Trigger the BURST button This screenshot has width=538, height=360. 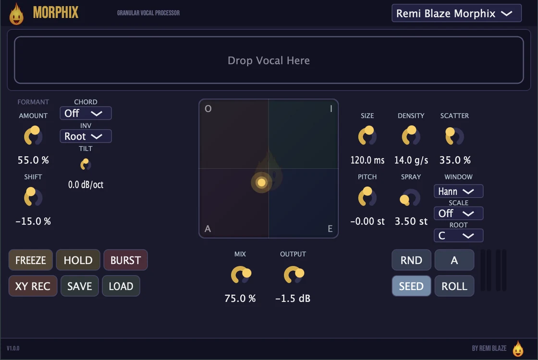pyautogui.click(x=125, y=260)
